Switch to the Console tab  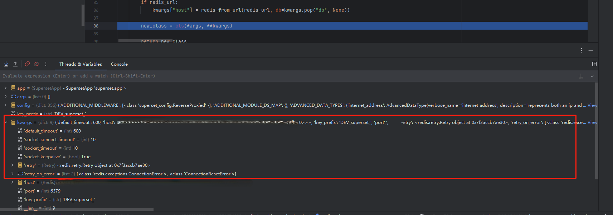[x=119, y=64]
